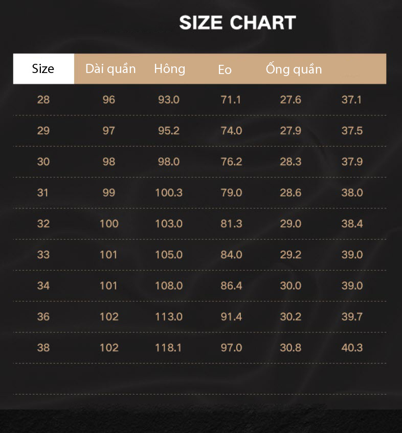Select size 30 row label
The width and height of the screenshot is (402, 433).
point(43,161)
